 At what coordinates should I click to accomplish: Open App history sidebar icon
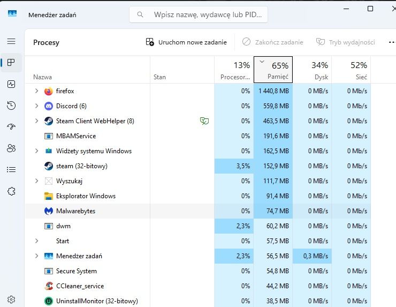point(11,105)
